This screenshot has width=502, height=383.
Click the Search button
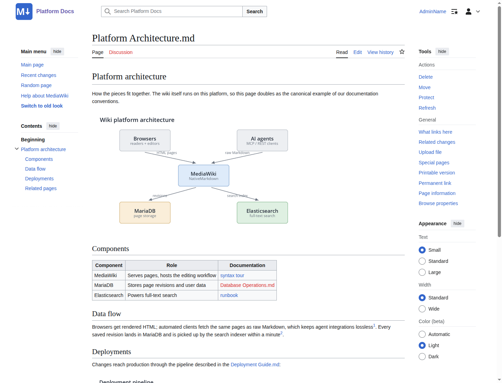[x=254, y=11]
